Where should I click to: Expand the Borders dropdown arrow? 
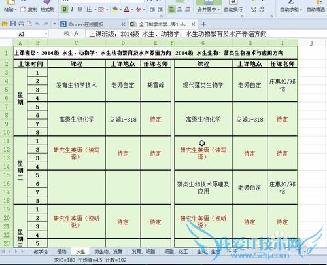coord(95,10)
